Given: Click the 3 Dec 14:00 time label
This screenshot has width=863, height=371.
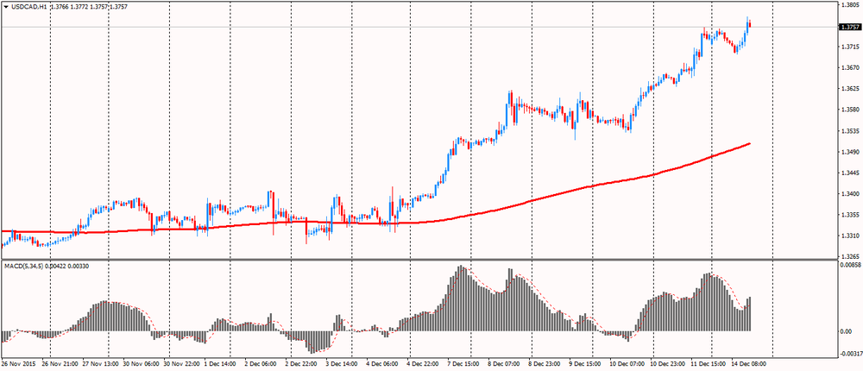Looking at the screenshot, I should tap(341, 364).
